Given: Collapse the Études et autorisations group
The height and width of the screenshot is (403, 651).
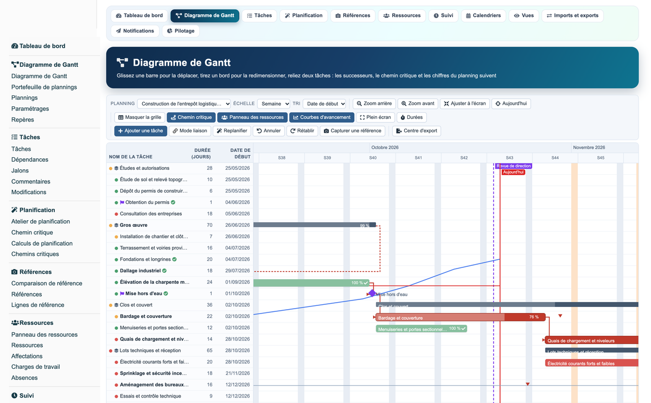Looking at the screenshot, I should [117, 168].
